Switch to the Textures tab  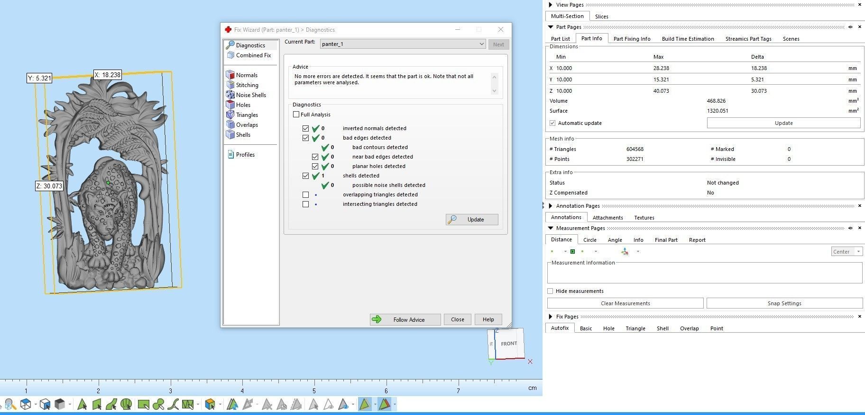point(644,218)
